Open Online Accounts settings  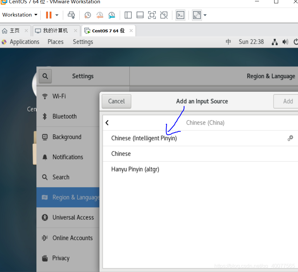(68, 238)
